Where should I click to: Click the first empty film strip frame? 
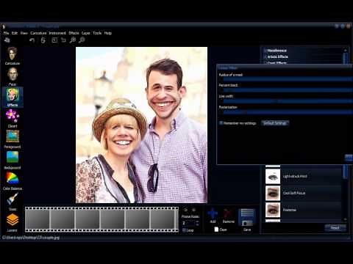[38, 219]
